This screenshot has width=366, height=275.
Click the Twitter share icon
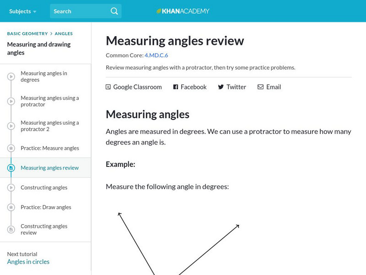220,87
